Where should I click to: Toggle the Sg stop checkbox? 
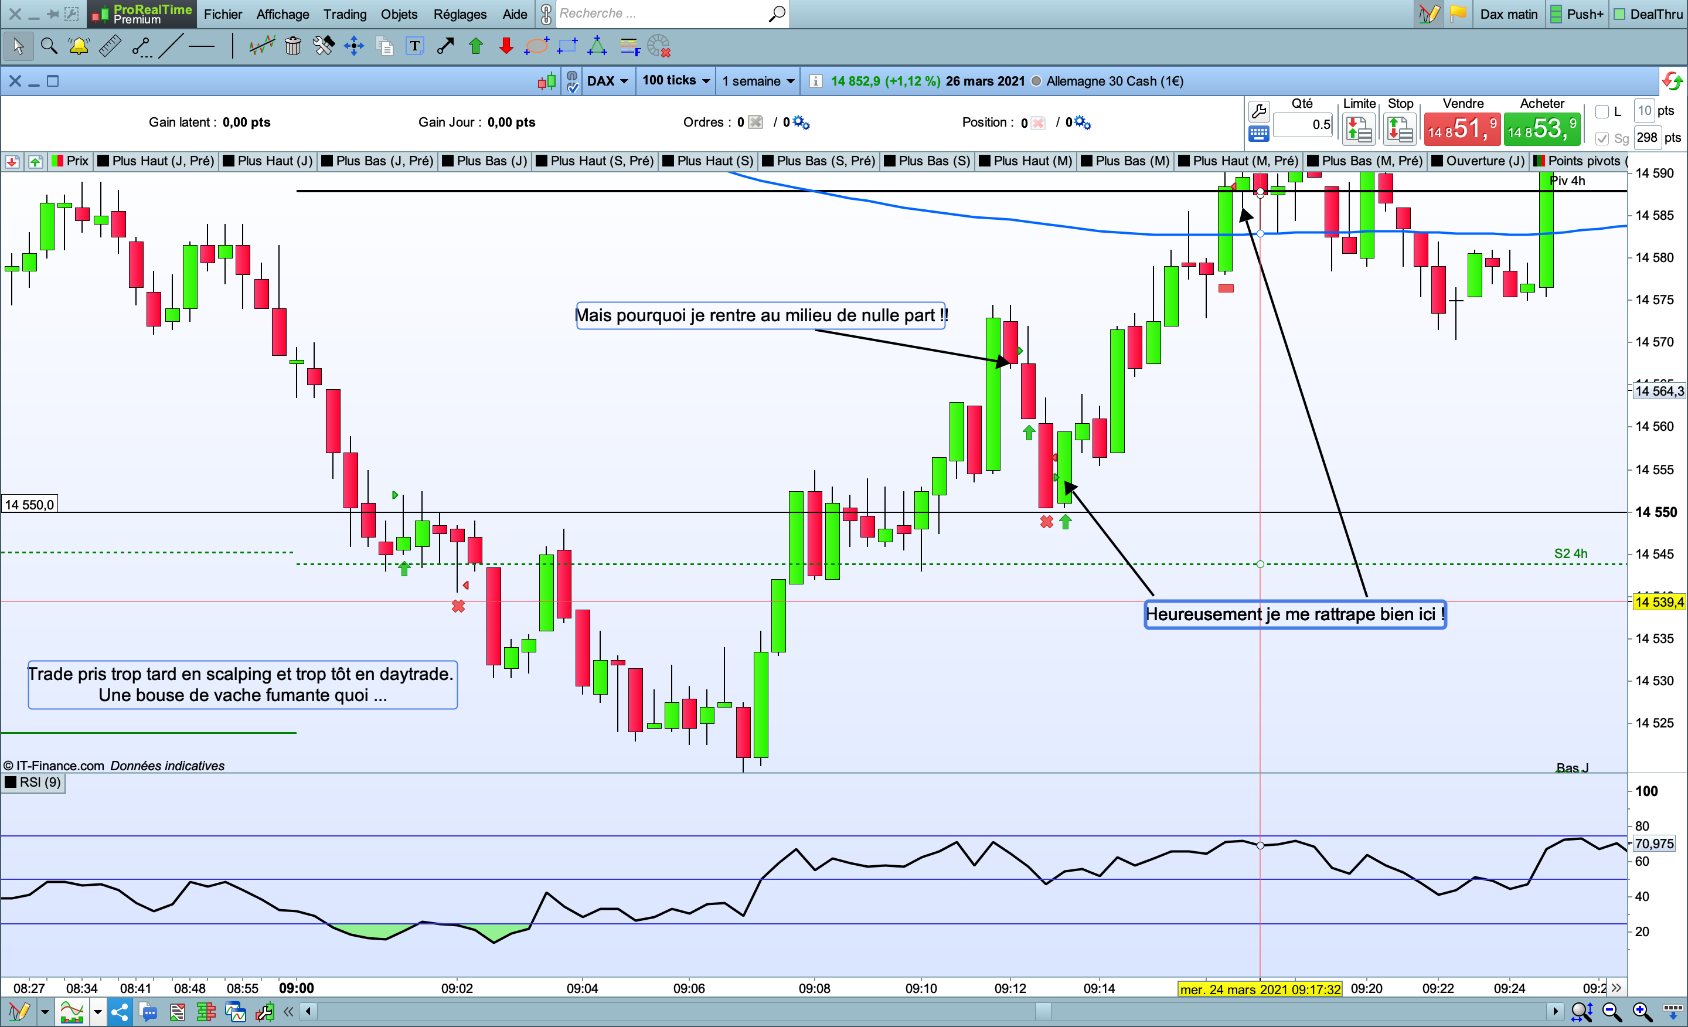click(x=1602, y=138)
